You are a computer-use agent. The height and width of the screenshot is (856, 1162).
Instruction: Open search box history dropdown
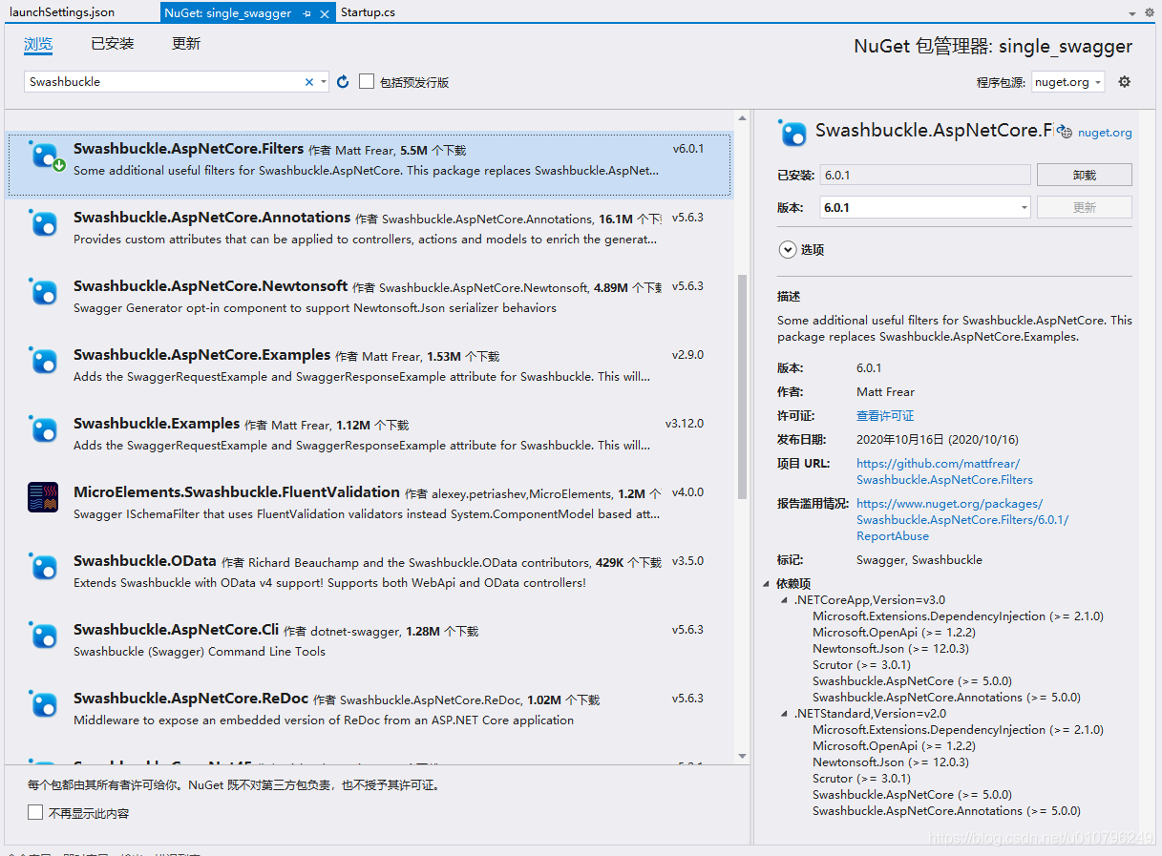324,82
